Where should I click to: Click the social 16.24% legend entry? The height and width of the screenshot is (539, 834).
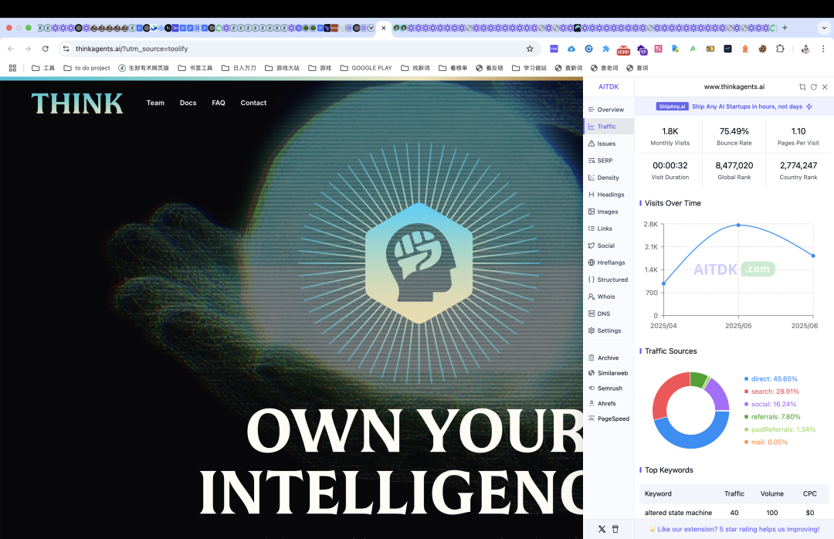click(770, 405)
